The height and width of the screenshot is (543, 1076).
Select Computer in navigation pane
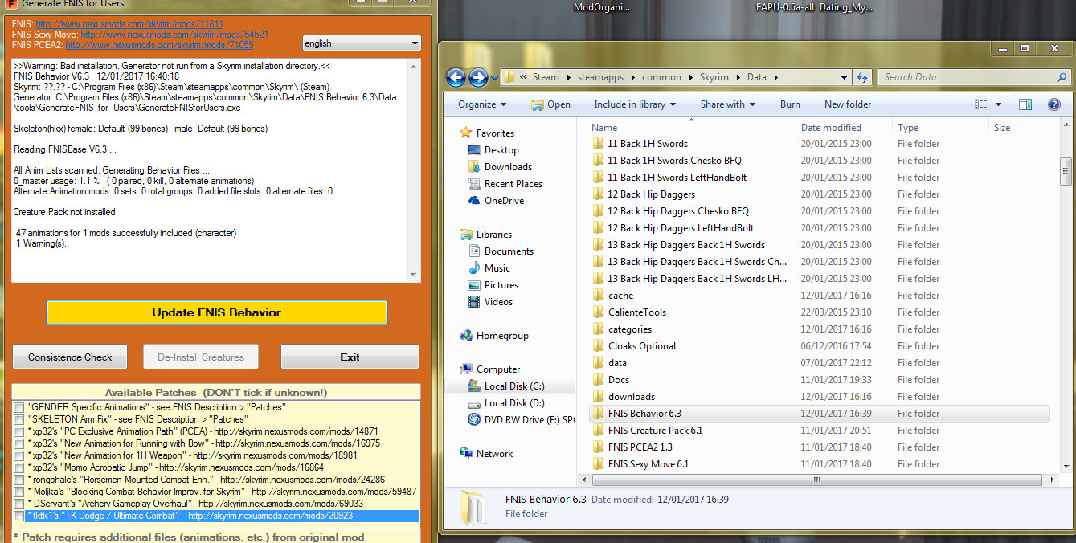(498, 369)
